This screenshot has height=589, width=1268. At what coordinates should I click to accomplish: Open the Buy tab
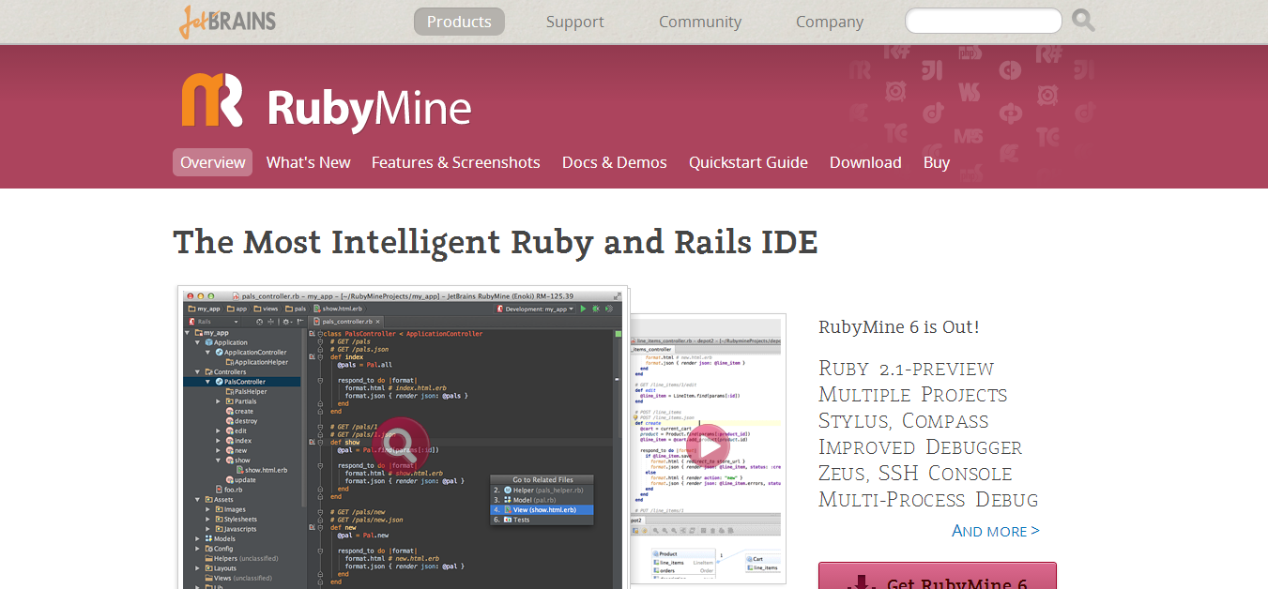pos(937,162)
